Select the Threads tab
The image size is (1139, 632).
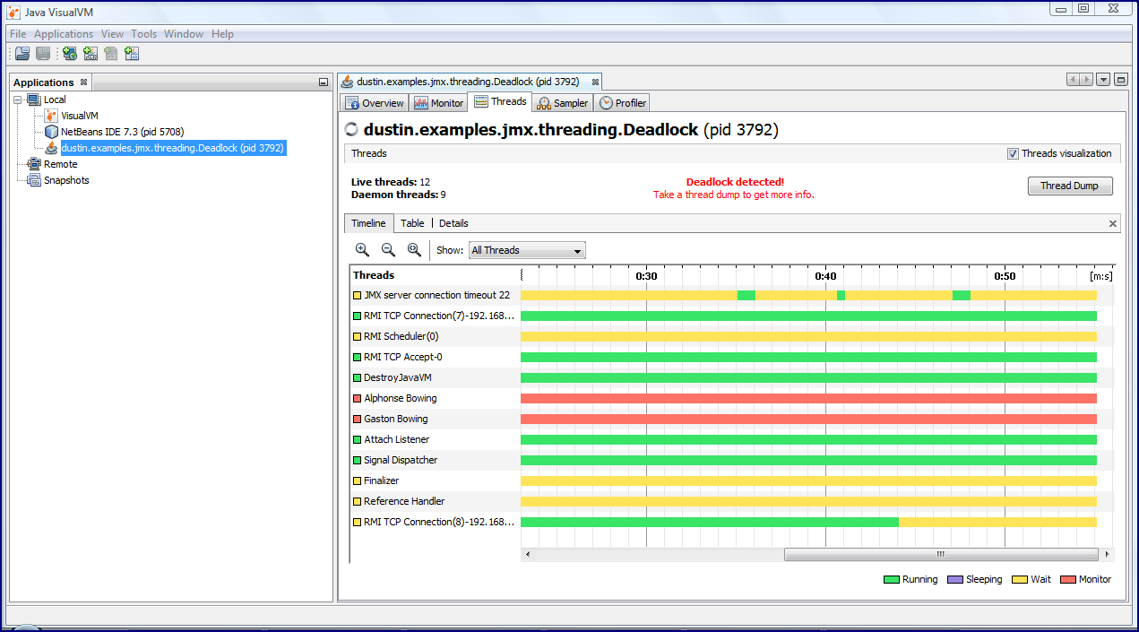(499, 101)
